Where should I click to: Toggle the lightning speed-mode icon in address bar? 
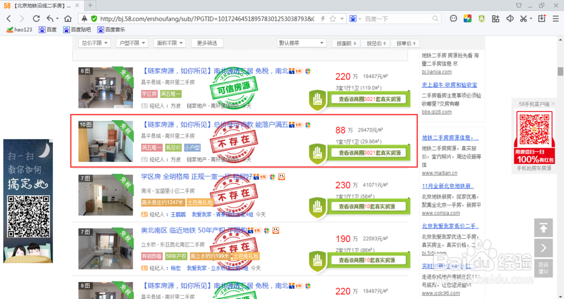click(323, 19)
